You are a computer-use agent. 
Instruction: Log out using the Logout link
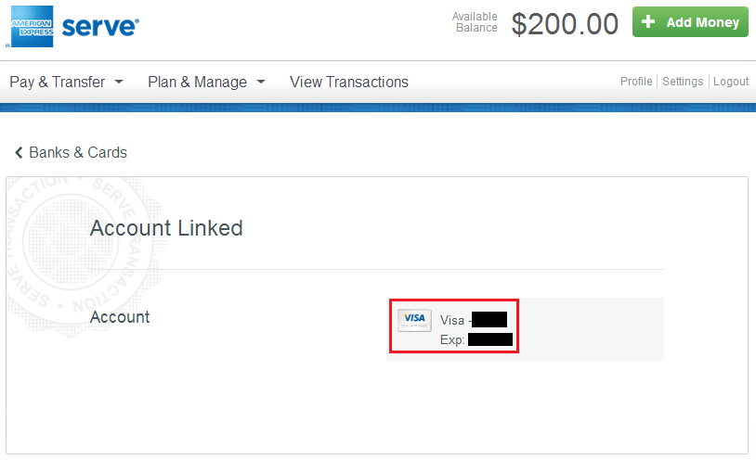(x=731, y=82)
